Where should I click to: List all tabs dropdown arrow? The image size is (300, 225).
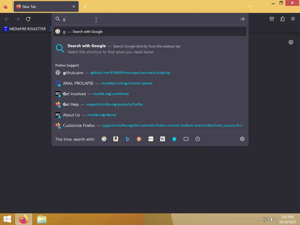[250, 6]
